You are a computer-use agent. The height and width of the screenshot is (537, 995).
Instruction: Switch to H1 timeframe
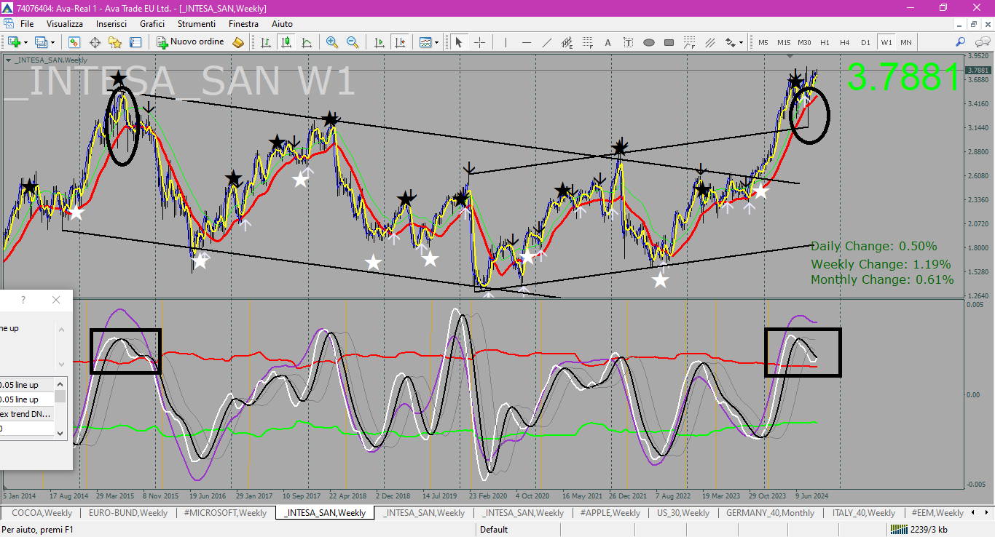pos(825,42)
